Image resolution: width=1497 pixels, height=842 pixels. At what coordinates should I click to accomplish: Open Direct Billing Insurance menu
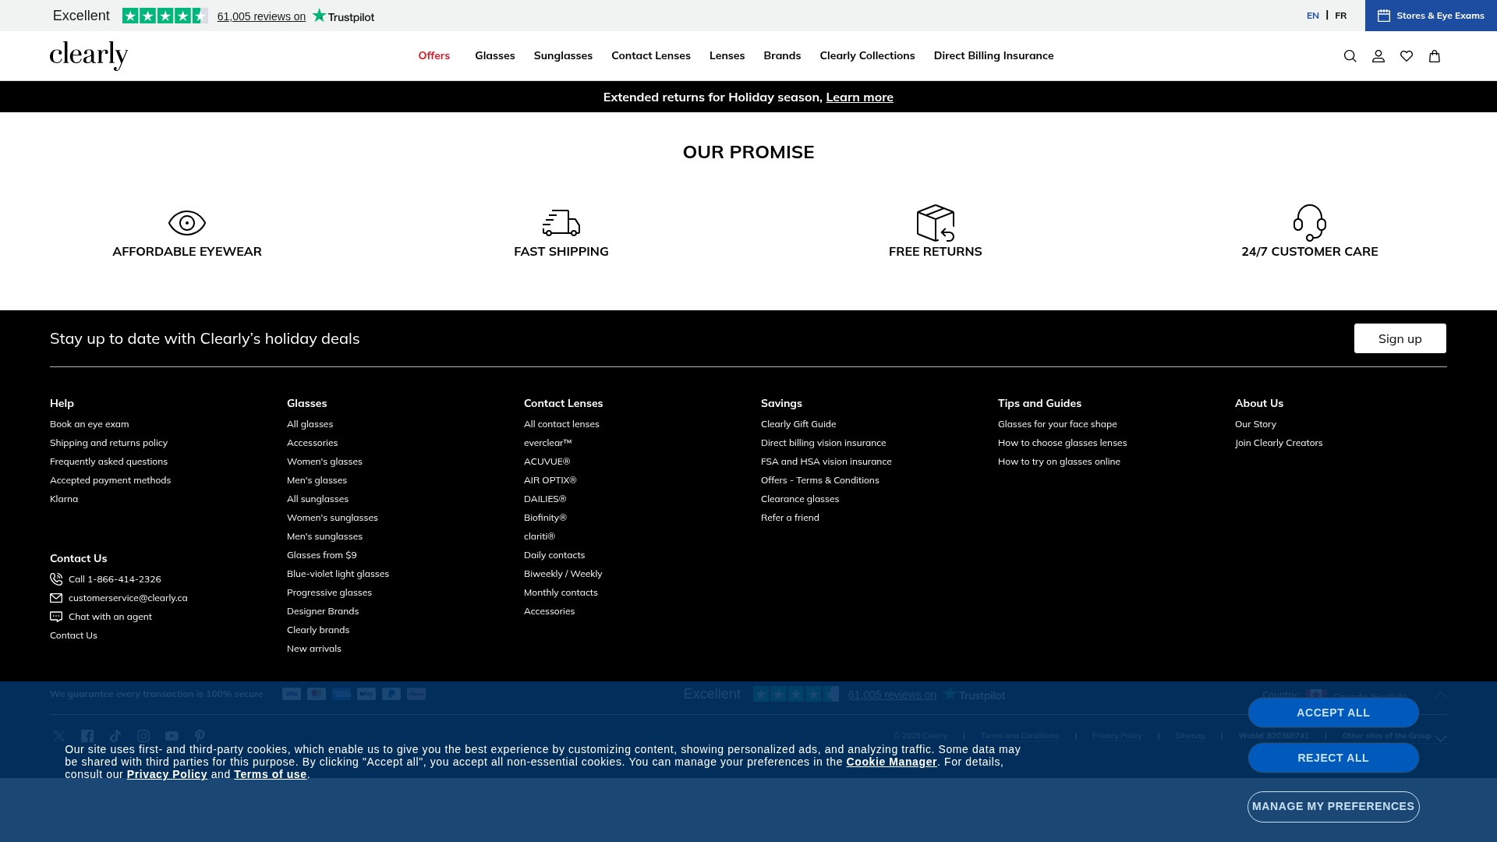(x=994, y=56)
